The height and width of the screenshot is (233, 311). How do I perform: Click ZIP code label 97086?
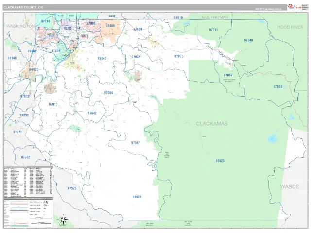click(91, 23)
